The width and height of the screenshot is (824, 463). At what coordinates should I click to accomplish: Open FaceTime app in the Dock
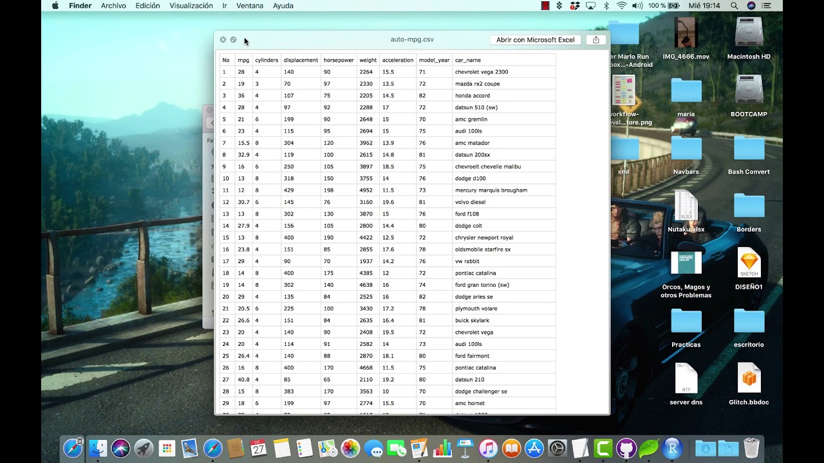point(397,448)
